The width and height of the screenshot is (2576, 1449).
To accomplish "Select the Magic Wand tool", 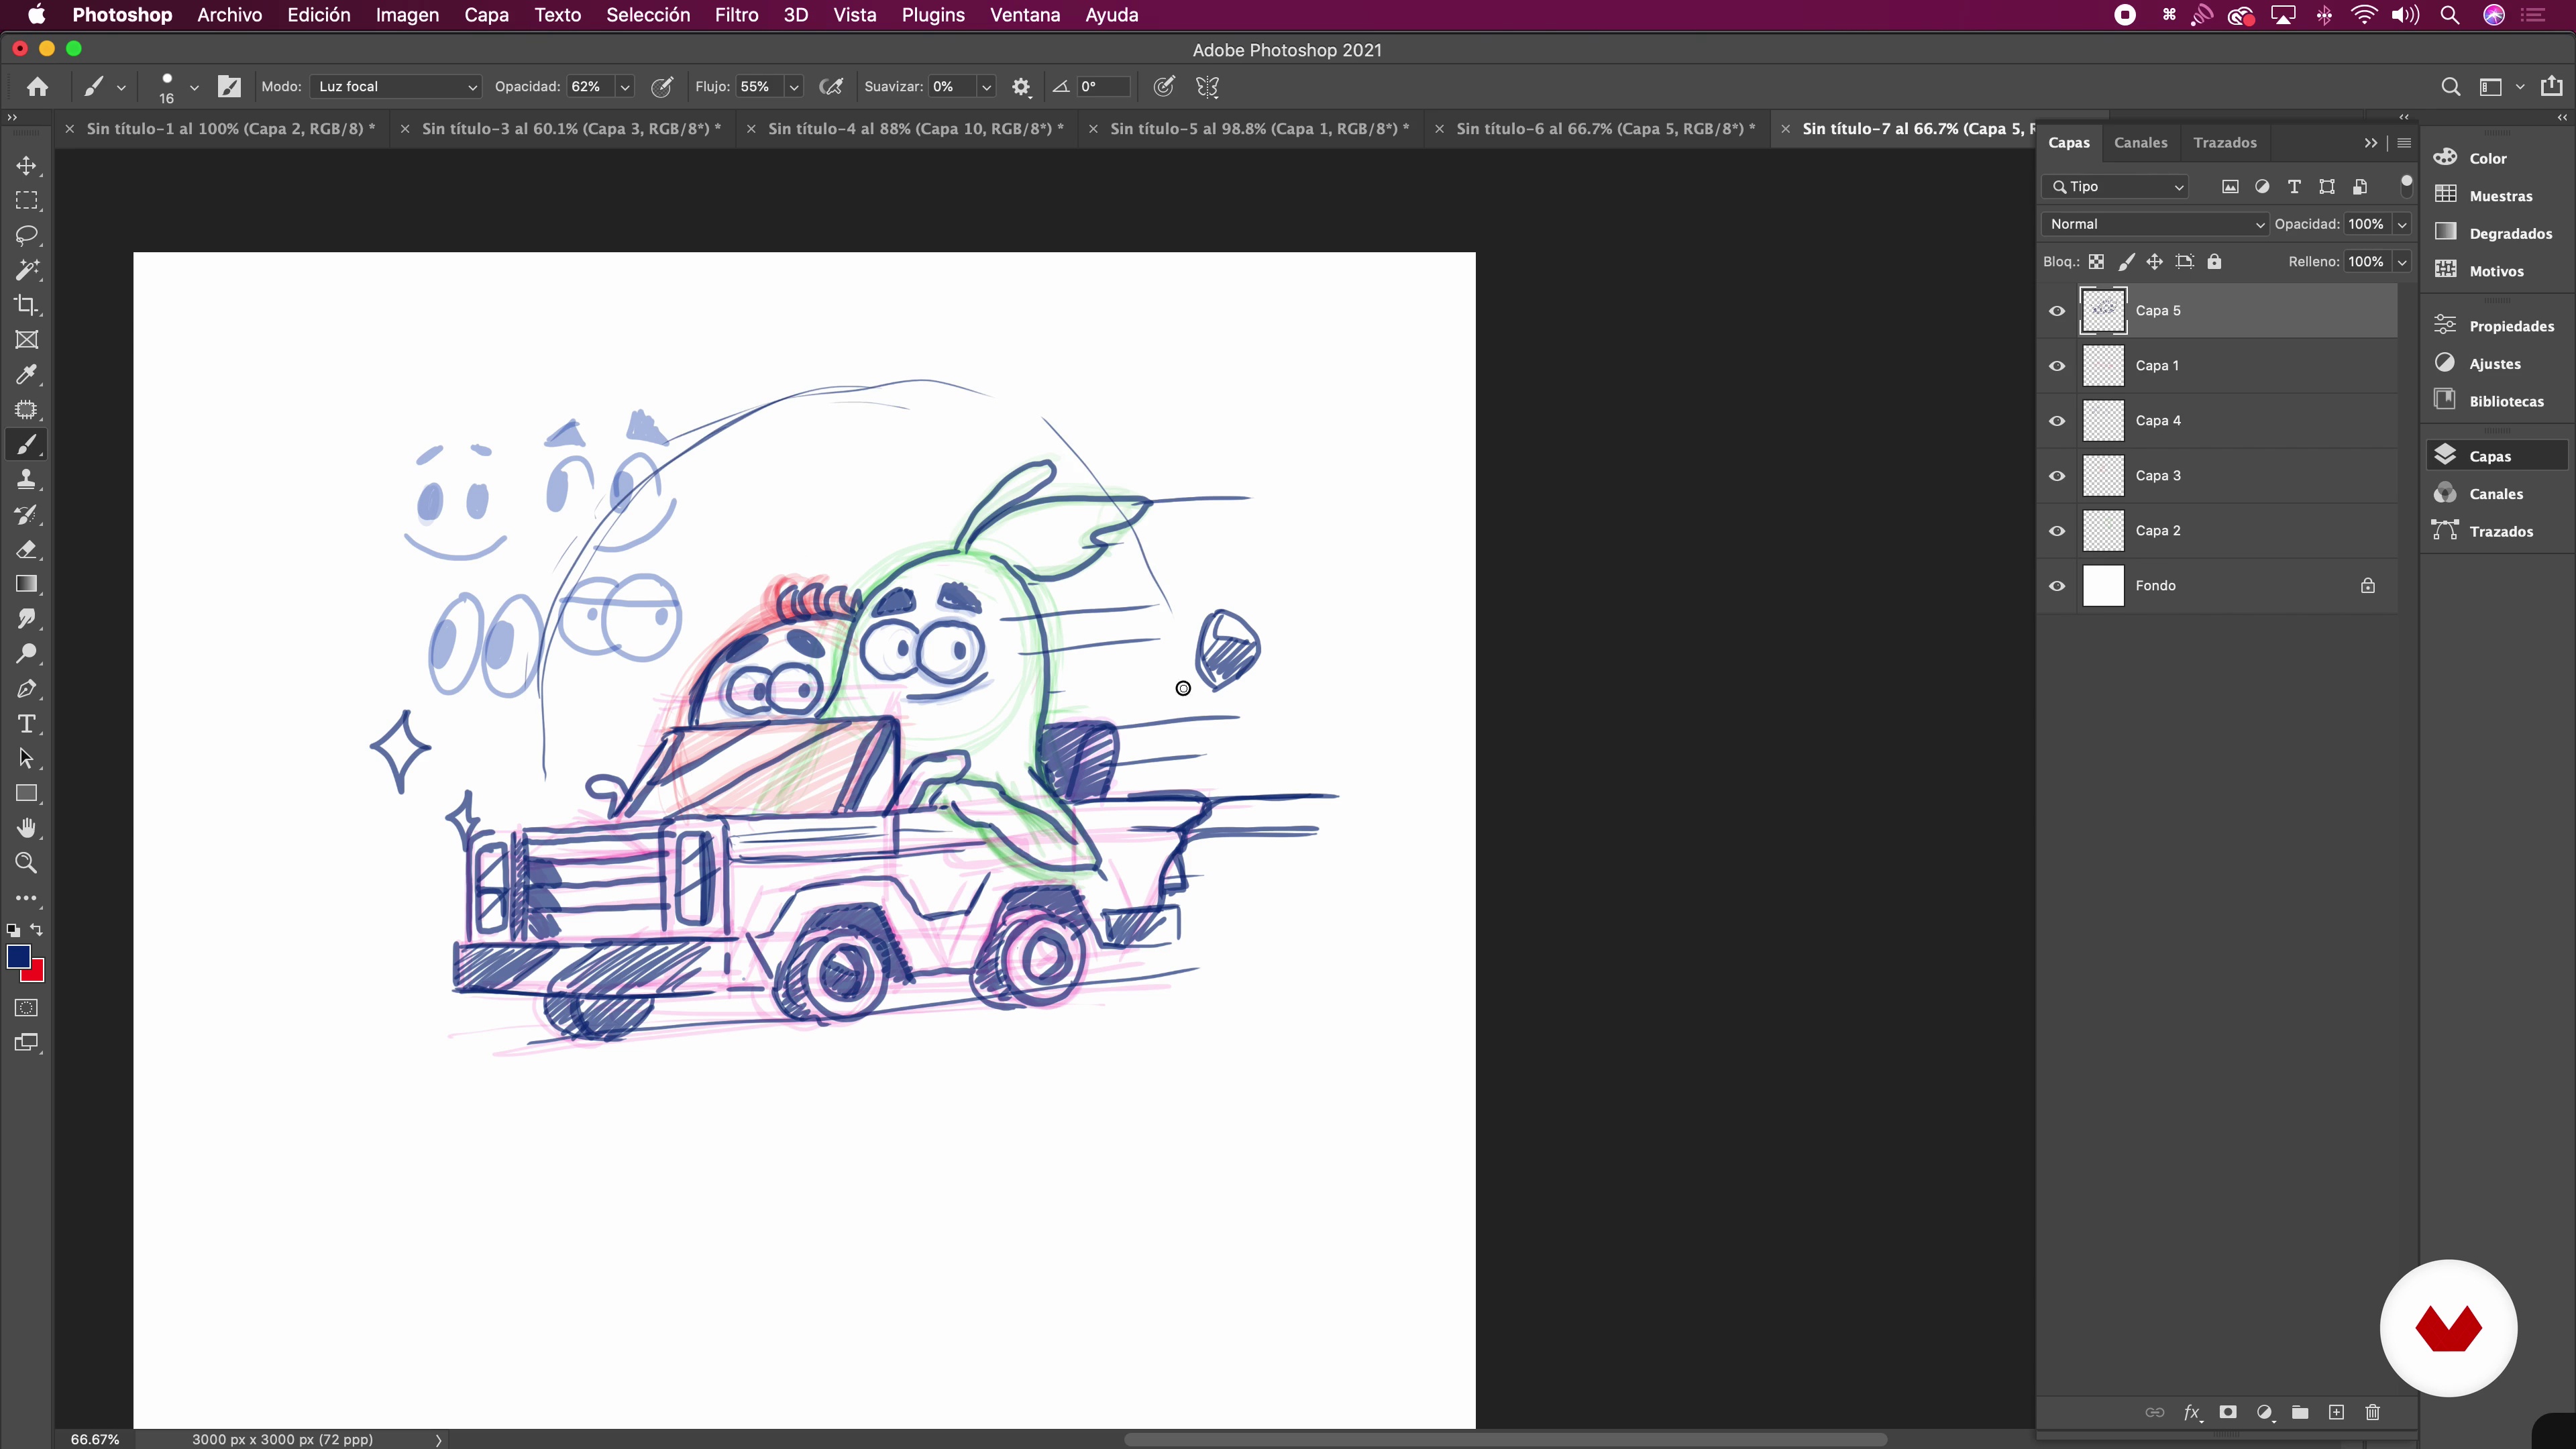I will (27, 270).
